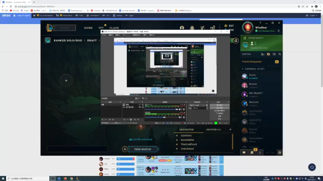Image resolution: width=323 pixels, height=181 pixels.
Task: Adjust second OBS mixer volume slider
Action: click(161, 117)
